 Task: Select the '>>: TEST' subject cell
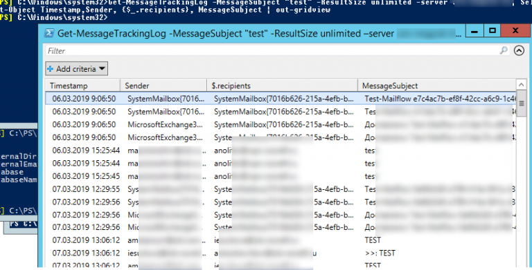point(380,253)
